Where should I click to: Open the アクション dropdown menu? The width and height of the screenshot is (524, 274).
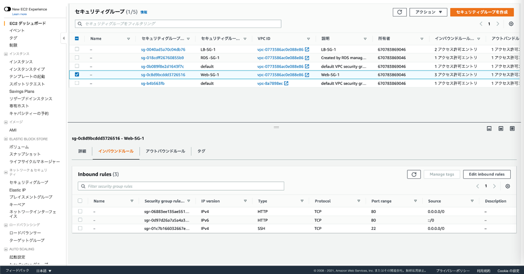pos(428,12)
